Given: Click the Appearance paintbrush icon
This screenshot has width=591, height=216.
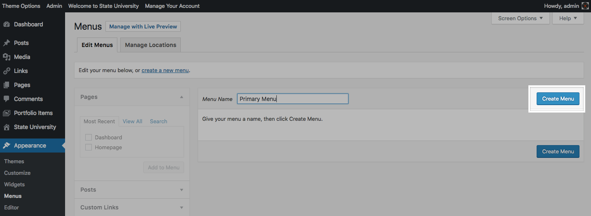Looking at the screenshot, I should pyautogui.click(x=7, y=146).
